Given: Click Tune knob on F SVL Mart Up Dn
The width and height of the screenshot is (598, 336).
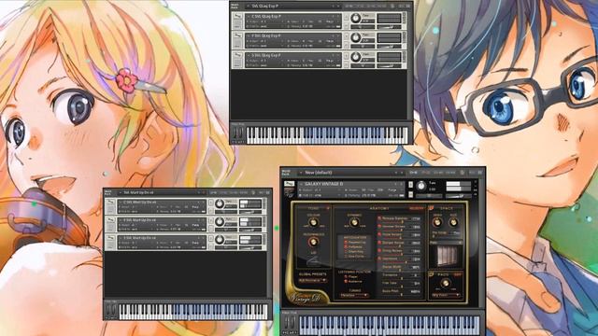Looking at the screenshot, I should click(220, 222).
